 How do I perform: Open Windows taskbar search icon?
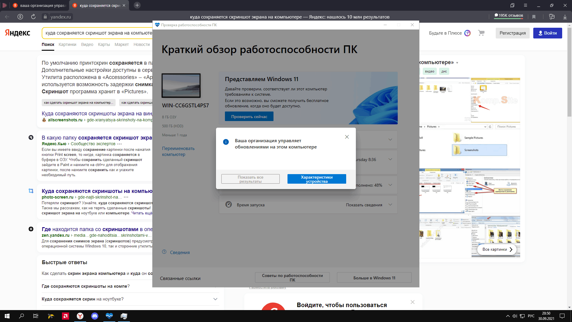pos(21,316)
